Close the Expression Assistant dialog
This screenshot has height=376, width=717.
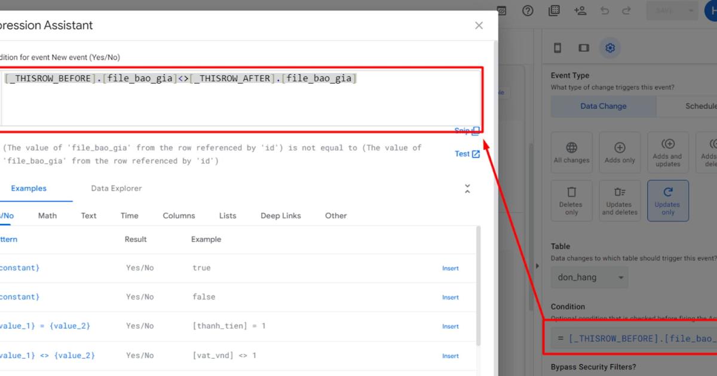pos(479,26)
